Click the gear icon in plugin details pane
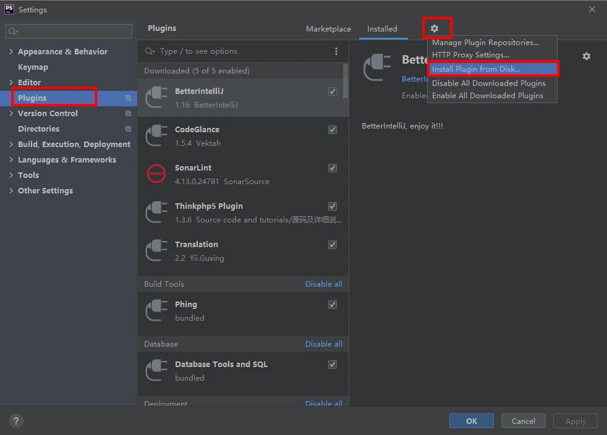Image resolution: width=607 pixels, height=435 pixels. [586, 56]
